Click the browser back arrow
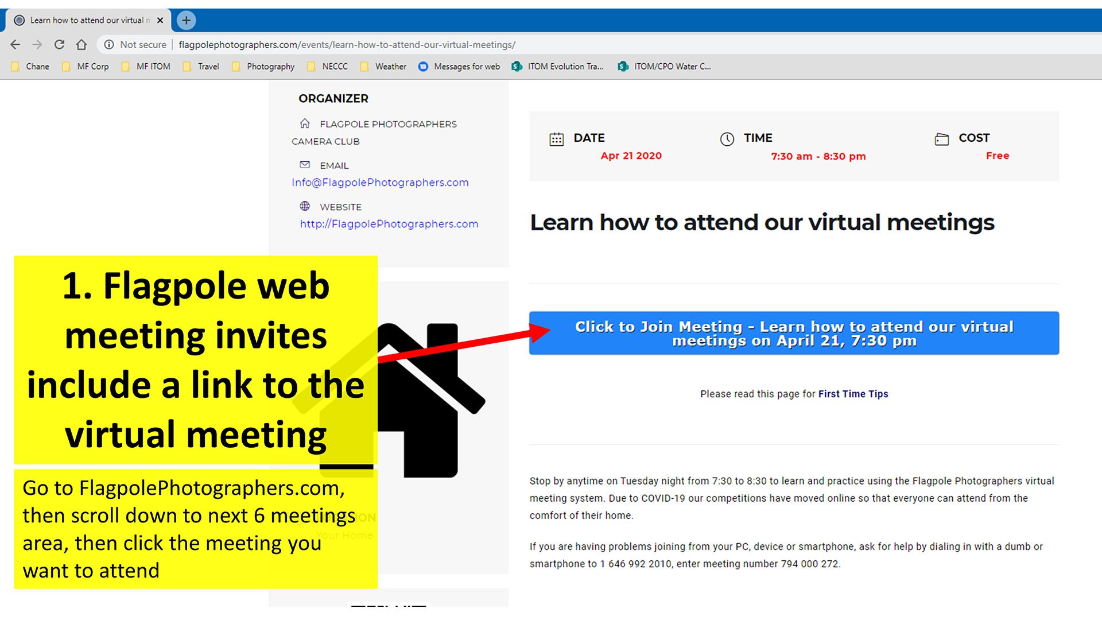Image resolution: width=1102 pixels, height=620 pixels. tap(15, 45)
